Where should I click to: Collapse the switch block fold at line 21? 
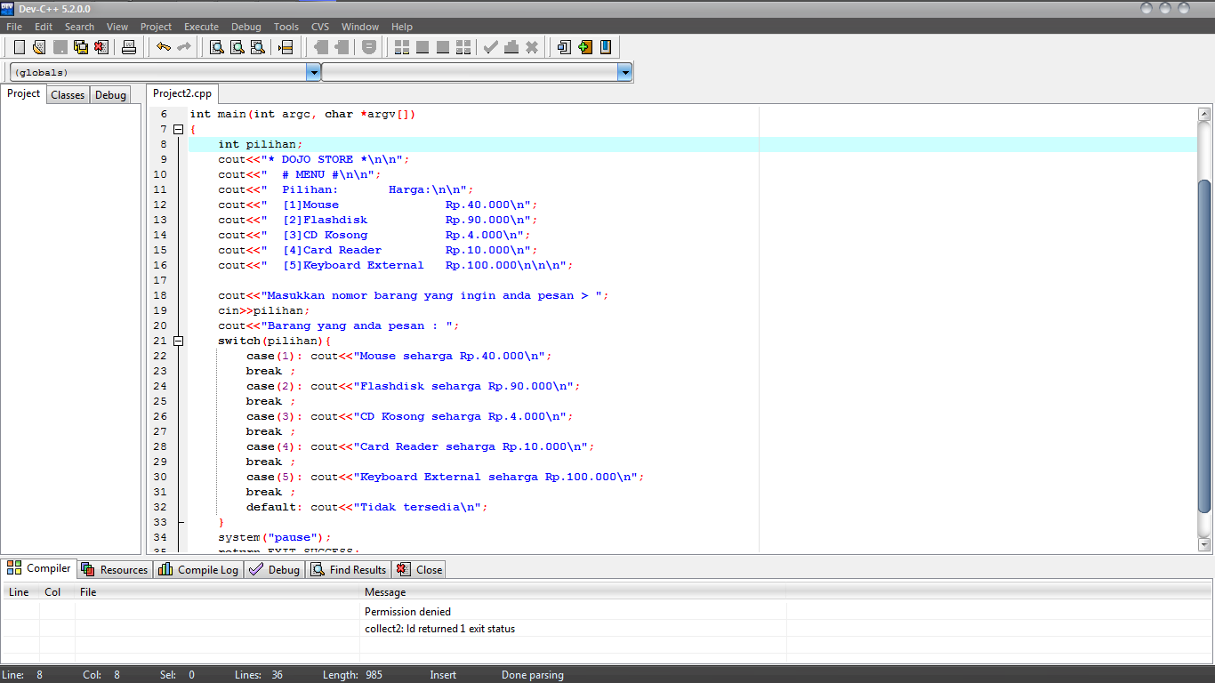[x=179, y=341]
